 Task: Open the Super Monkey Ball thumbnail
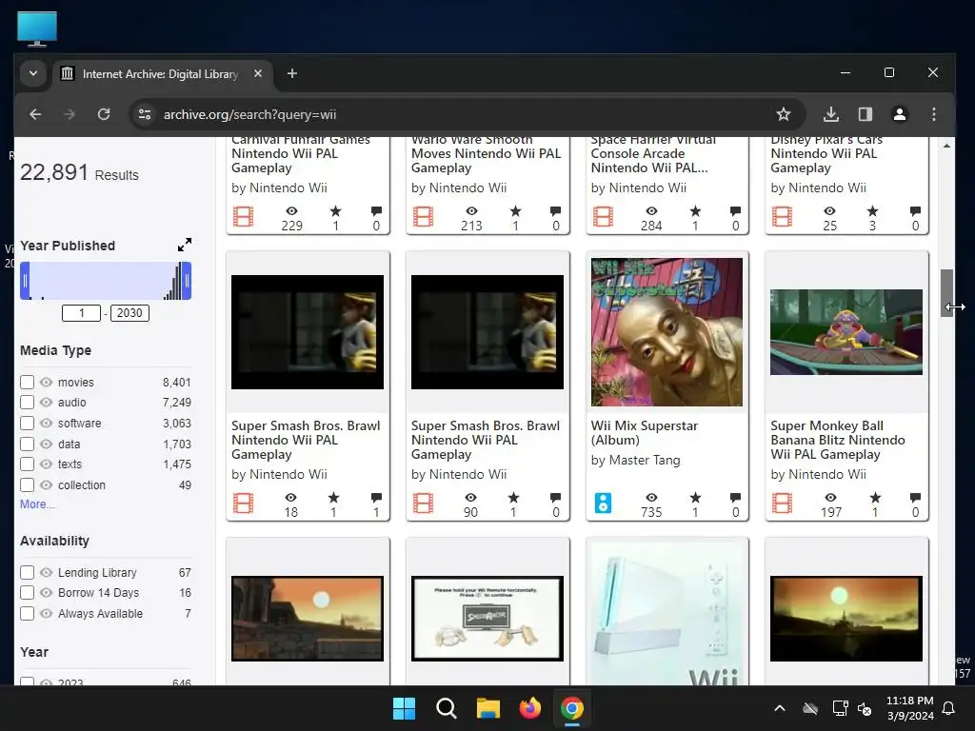[x=846, y=332]
